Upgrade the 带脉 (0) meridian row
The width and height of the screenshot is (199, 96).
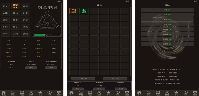click(167, 25)
